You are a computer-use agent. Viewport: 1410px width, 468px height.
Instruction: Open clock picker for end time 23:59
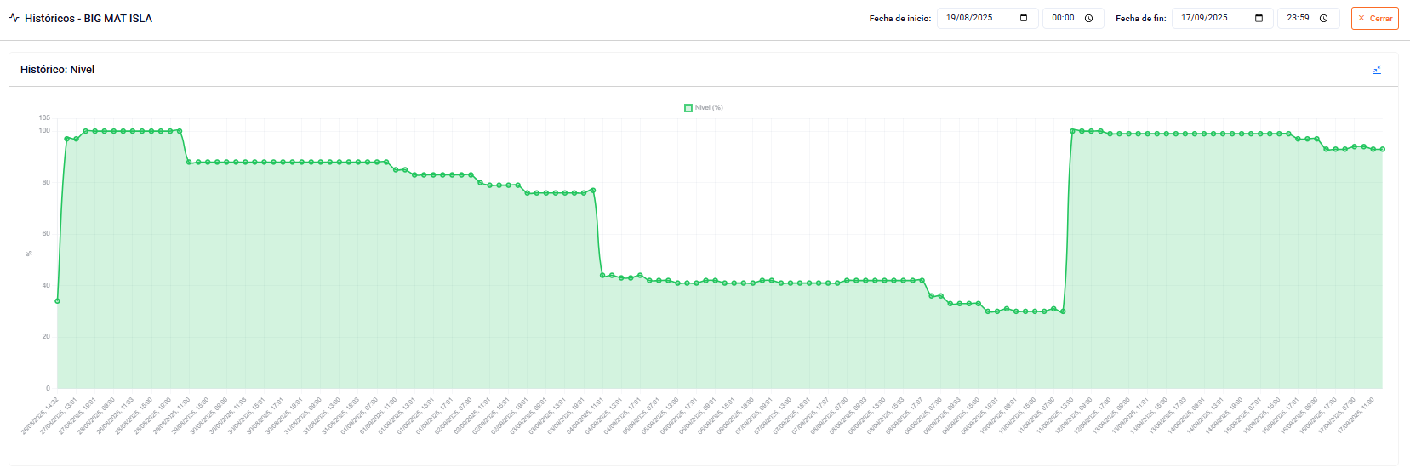1324,18
